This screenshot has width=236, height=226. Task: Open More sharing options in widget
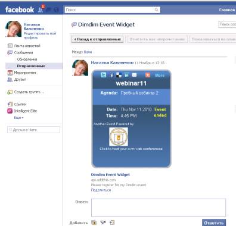pyautogui.click(x=160, y=76)
